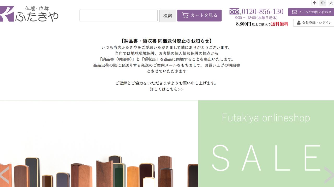
Task: Set font size to small 小
Action: pyautogui.click(x=314, y=3)
